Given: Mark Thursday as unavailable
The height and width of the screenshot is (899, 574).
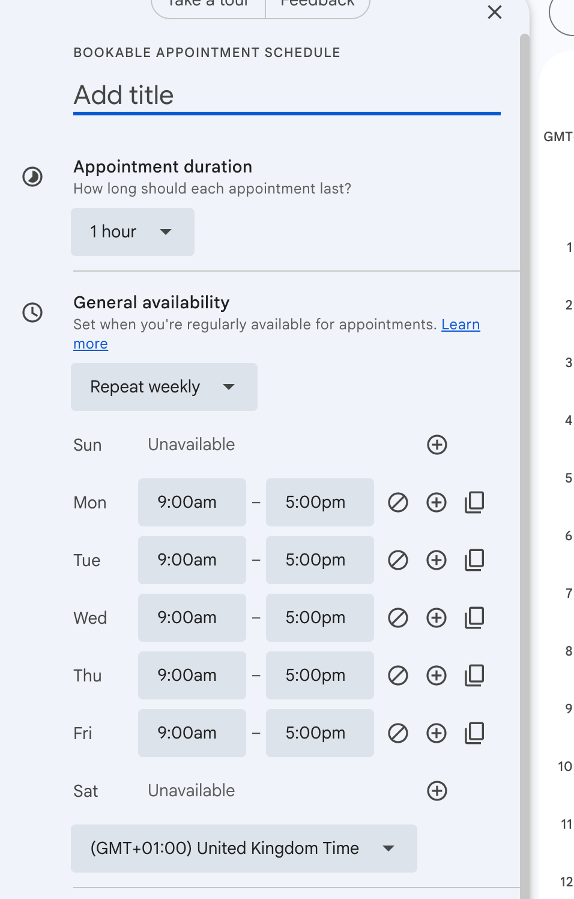Looking at the screenshot, I should tap(398, 675).
